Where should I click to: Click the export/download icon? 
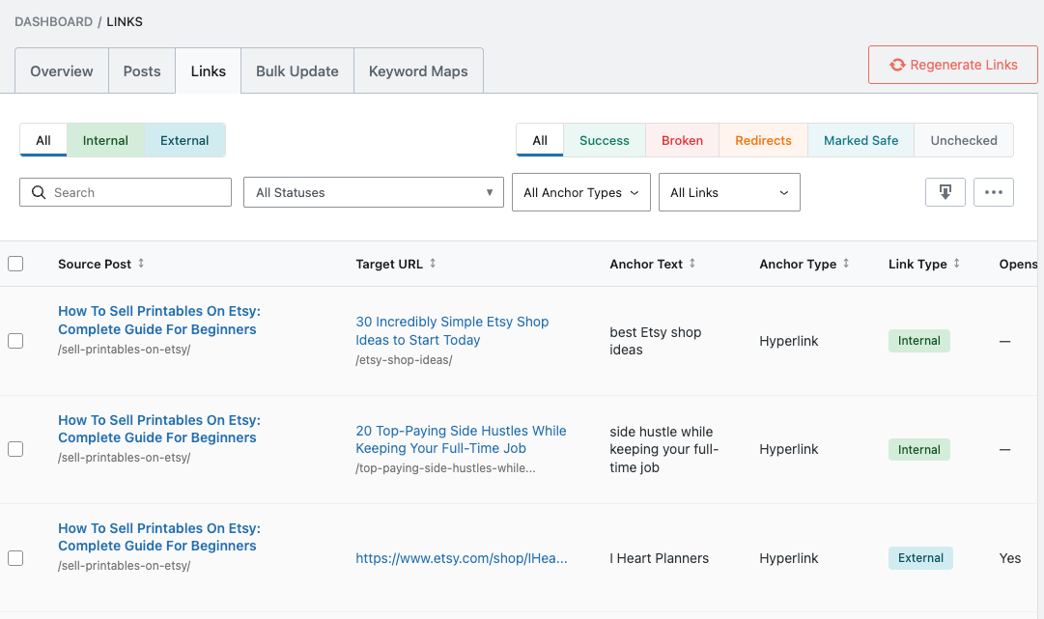point(945,192)
